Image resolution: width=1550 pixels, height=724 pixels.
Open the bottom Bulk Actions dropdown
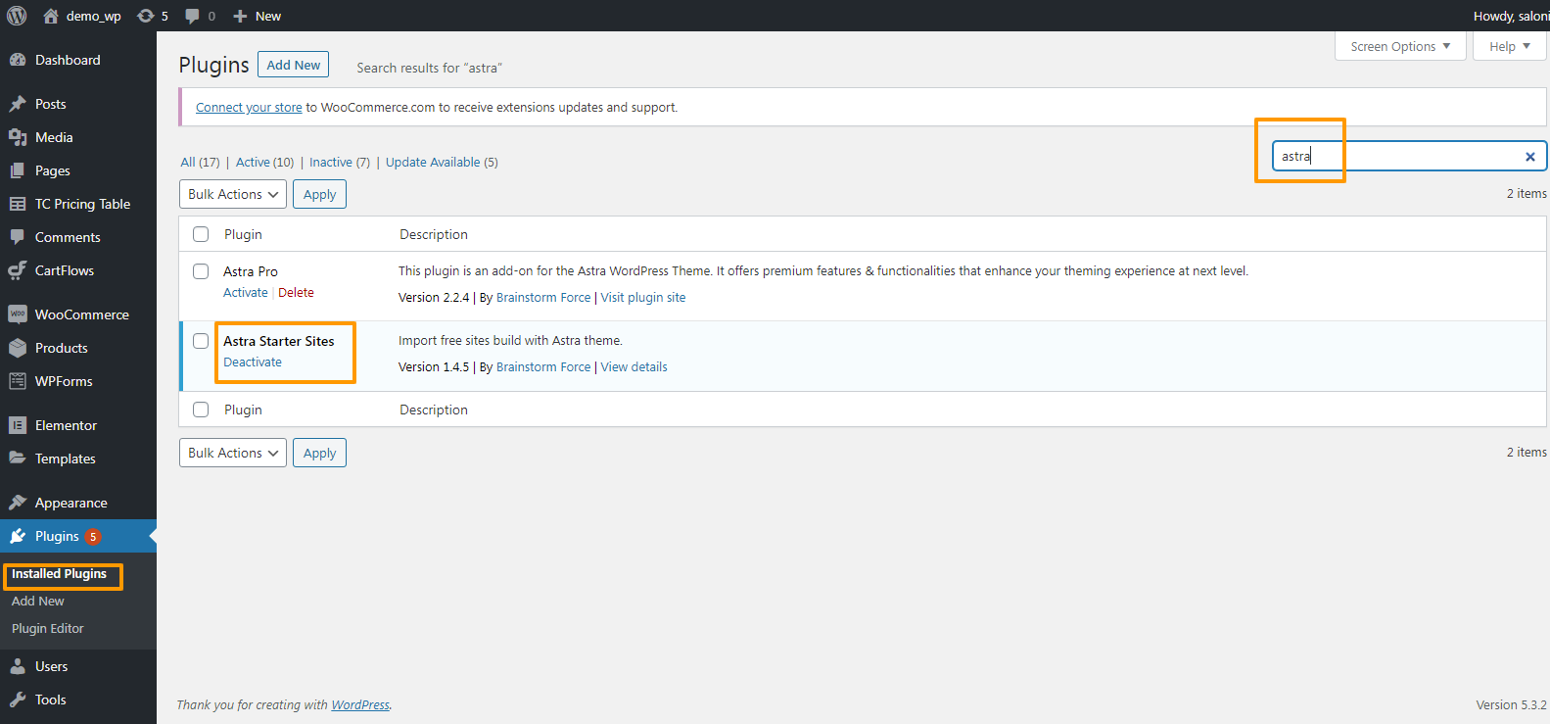tap(233, 453)
